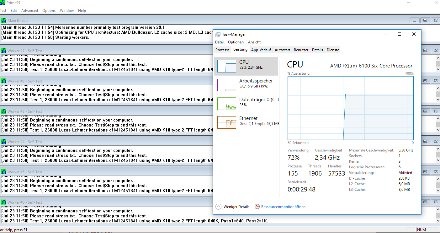Close the Worker #5 child window
The image size is (440, 233).
[435, 172]
